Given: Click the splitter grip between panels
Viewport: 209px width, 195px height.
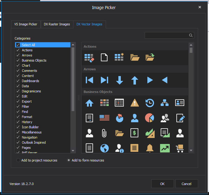Looking at the screenshot, I should tap(79, 97).
